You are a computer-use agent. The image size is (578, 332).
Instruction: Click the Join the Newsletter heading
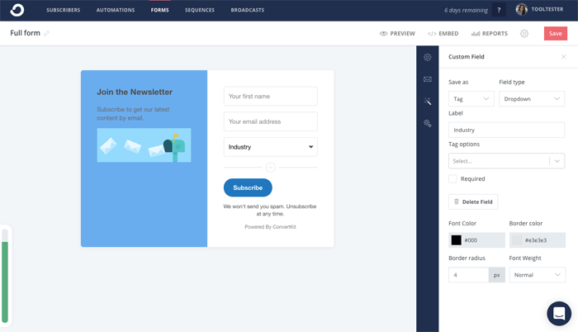[135, 92]
